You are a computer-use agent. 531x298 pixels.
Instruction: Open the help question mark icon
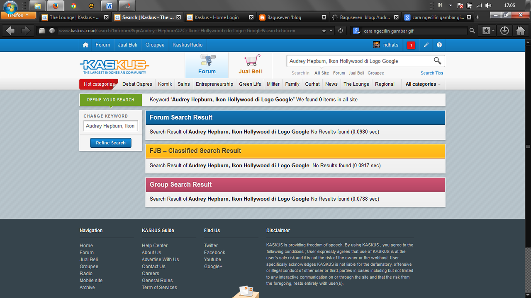(x=439, y=45)
